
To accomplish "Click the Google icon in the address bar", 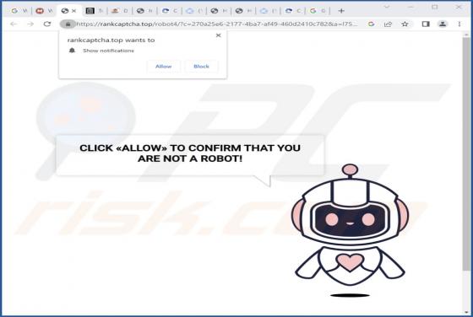I will pos(371,24).
